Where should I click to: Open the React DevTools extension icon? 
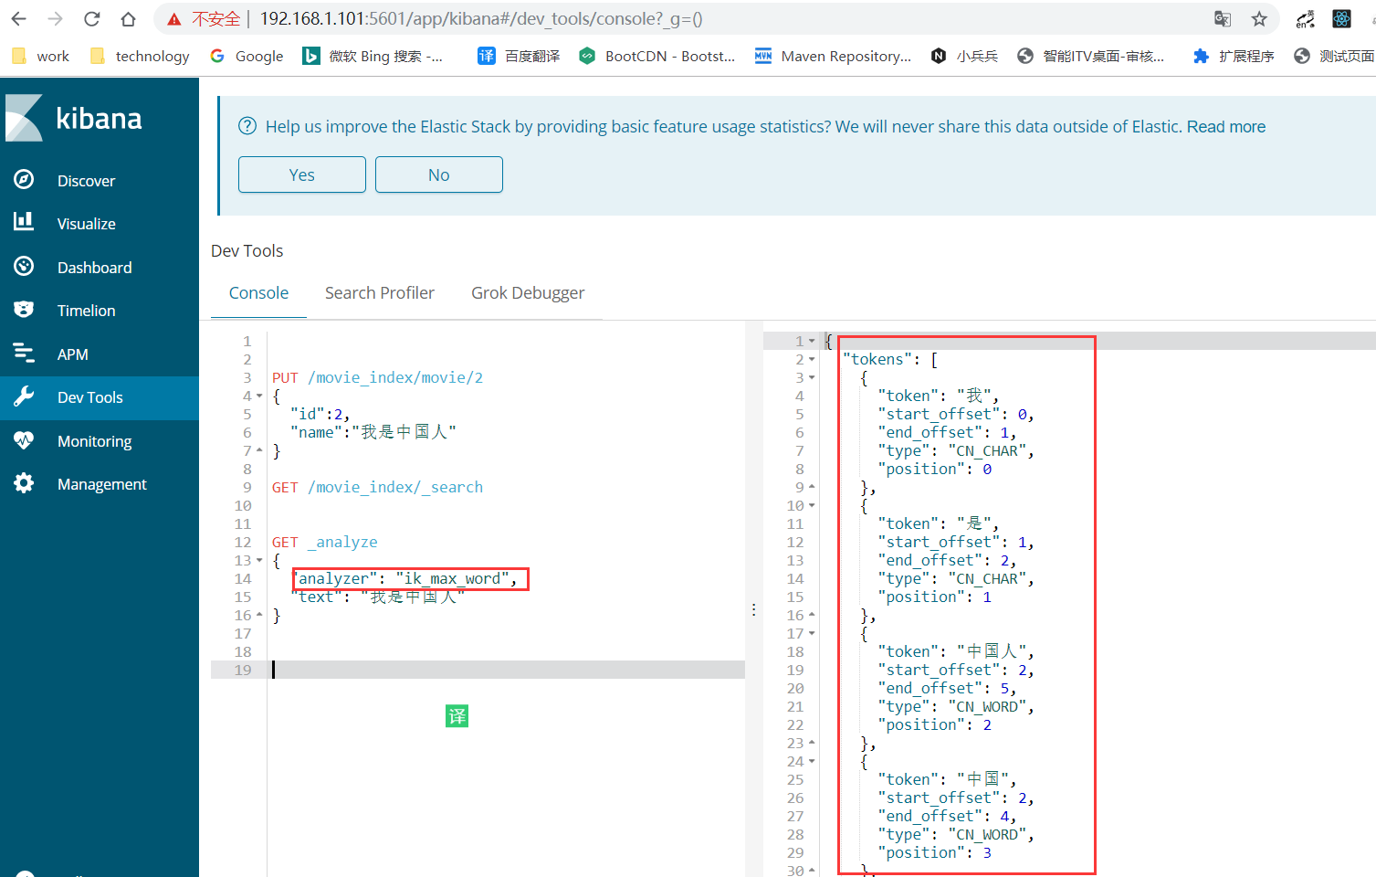(1341, 18)
